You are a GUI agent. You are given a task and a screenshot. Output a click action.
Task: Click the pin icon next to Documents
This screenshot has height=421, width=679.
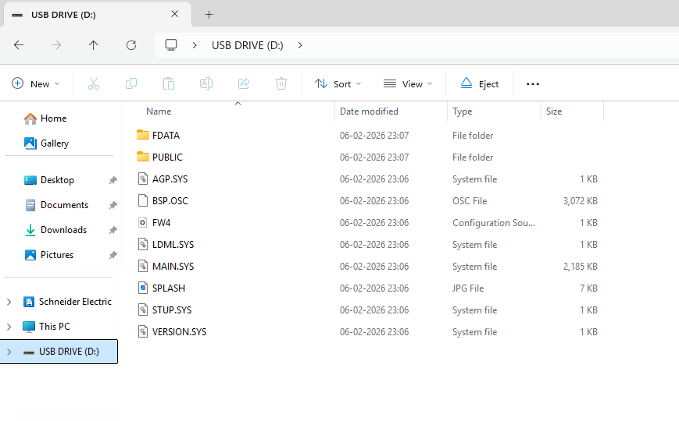point(113,205)
